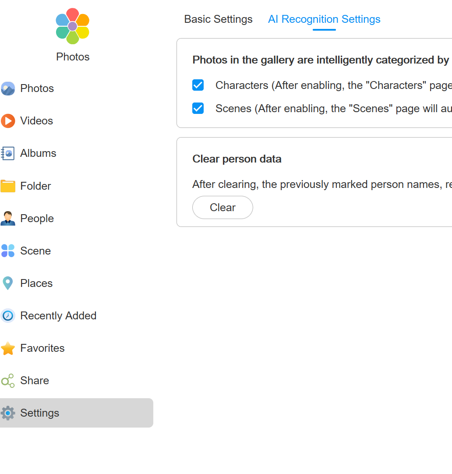
Task: Uncheck the Characters recognition checkbox
Action: [198, 85]
